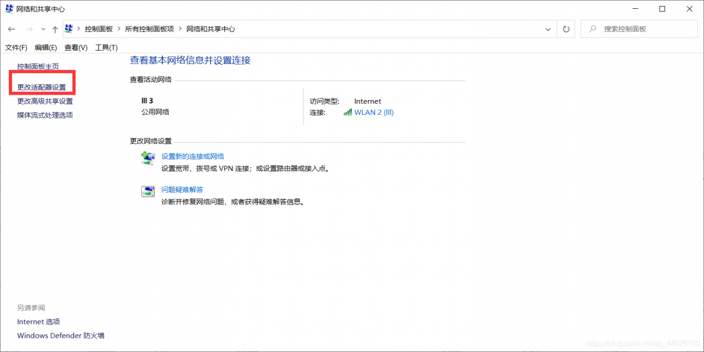Click the Internet access type value
704x352 pixels.
tap(368, 101)
